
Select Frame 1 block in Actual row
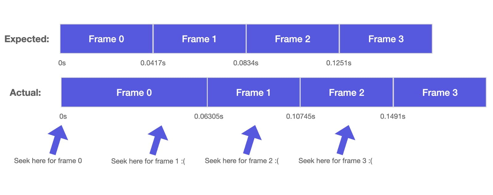coord(254,92)
